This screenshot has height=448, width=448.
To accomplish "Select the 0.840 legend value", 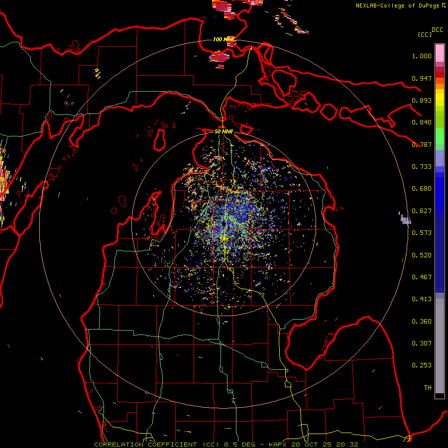I will [422, 122].
